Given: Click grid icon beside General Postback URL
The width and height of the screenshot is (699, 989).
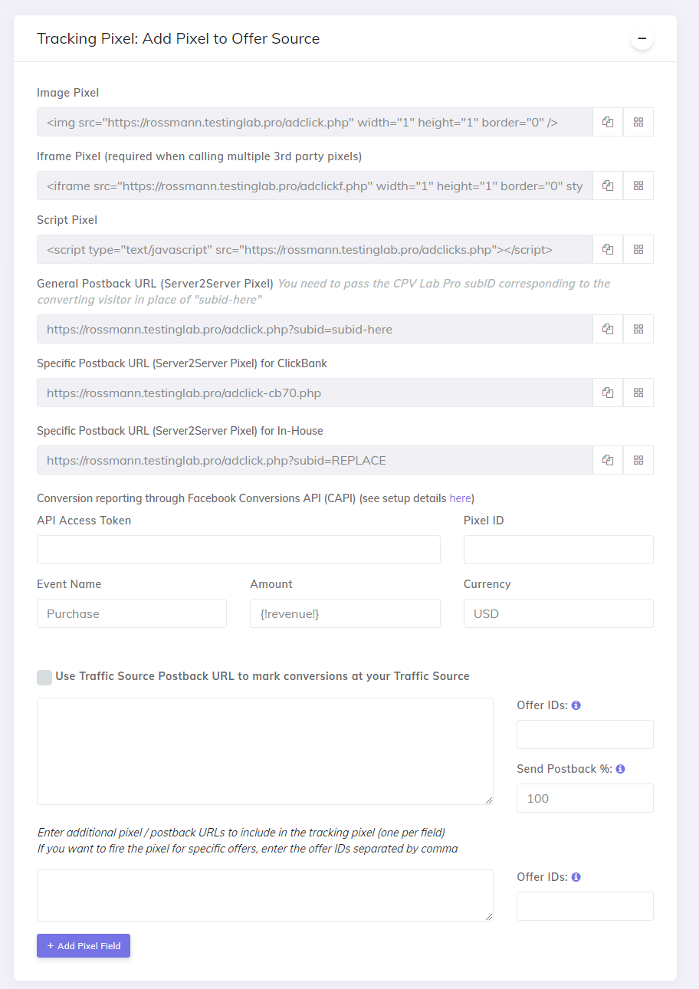Looking at the screenshot, I should point(638,329).
